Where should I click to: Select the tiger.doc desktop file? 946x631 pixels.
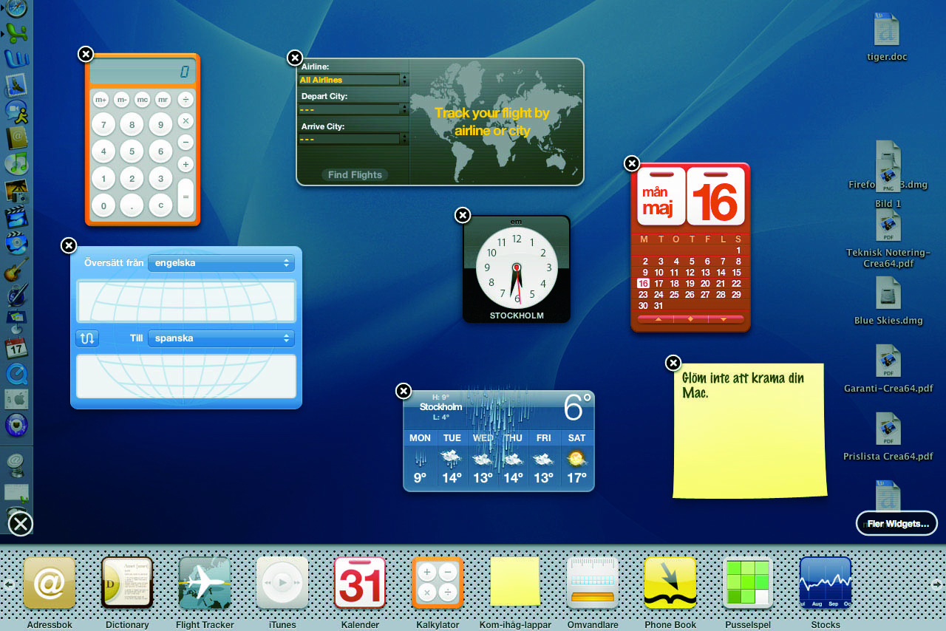click(x=887, y=33)
